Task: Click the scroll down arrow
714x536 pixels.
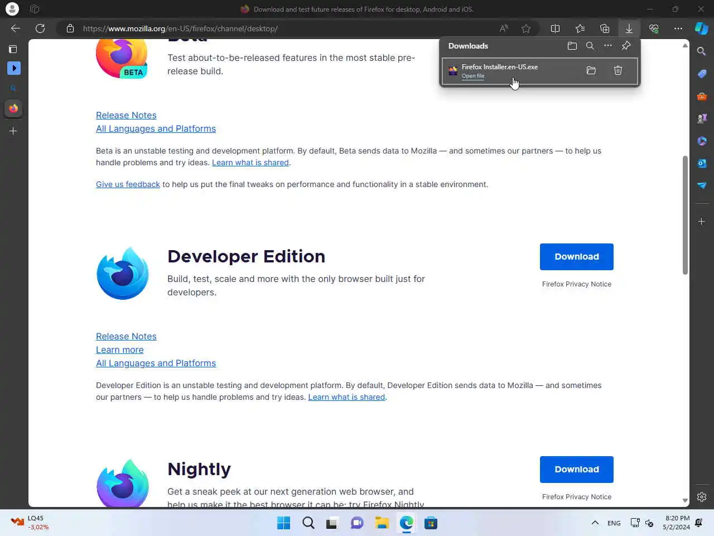Action: pos(685,501)
